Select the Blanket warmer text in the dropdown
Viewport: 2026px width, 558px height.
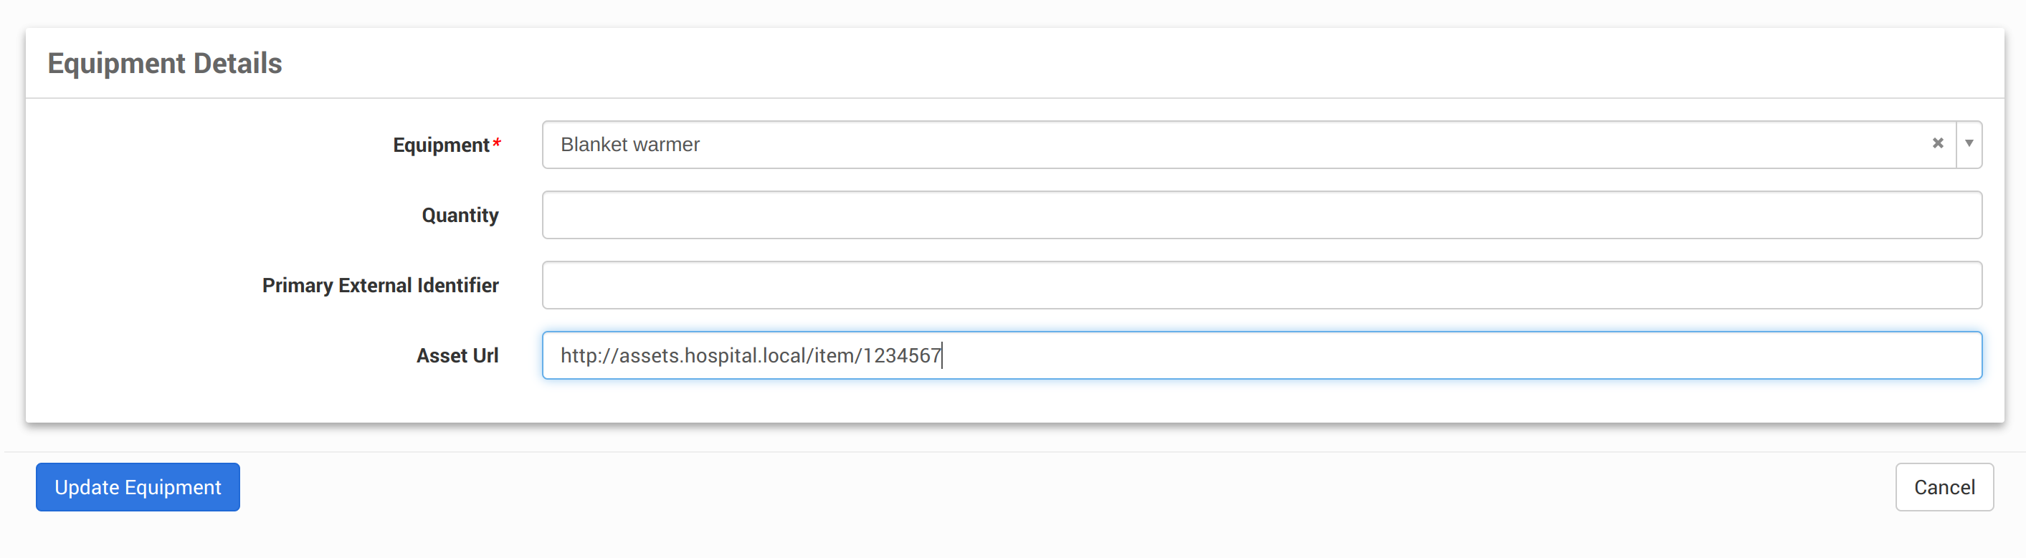[630, 145]
